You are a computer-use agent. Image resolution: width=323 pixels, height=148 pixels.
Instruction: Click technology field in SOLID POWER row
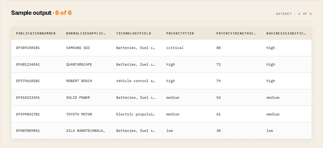[x=136, y=98]
